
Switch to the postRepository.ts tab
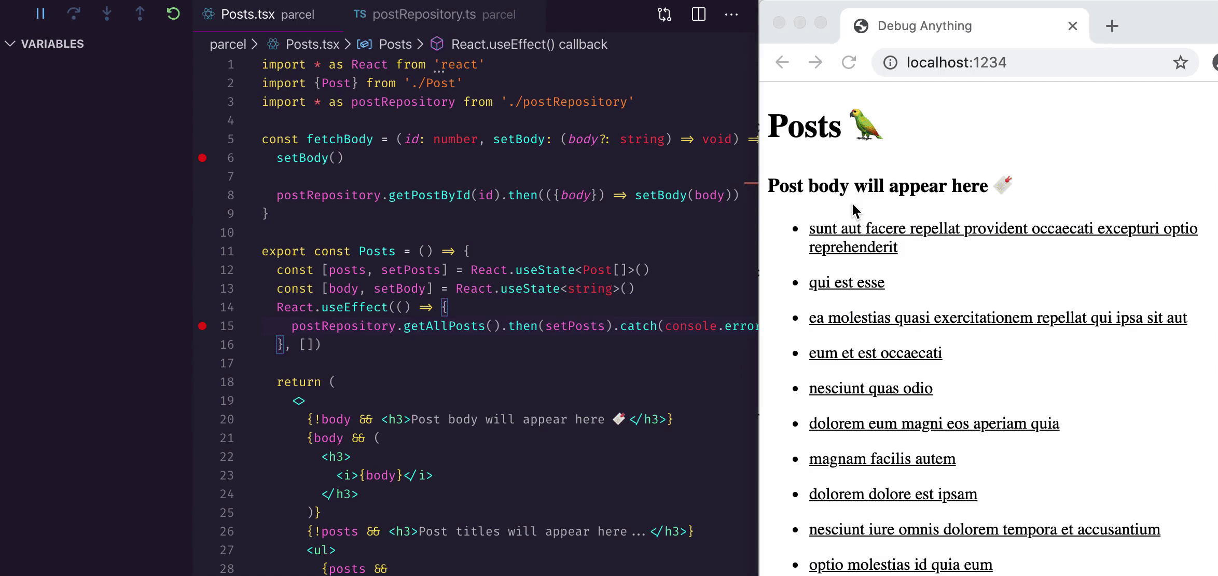pos(424,15)
